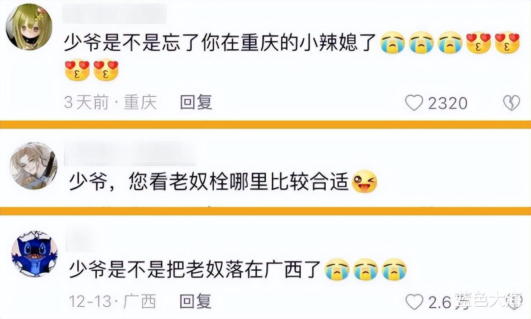The height and width of the screenshot is (319, 531).
Task: Open the blue Stitch avatar profile
Action: point(34,254)
